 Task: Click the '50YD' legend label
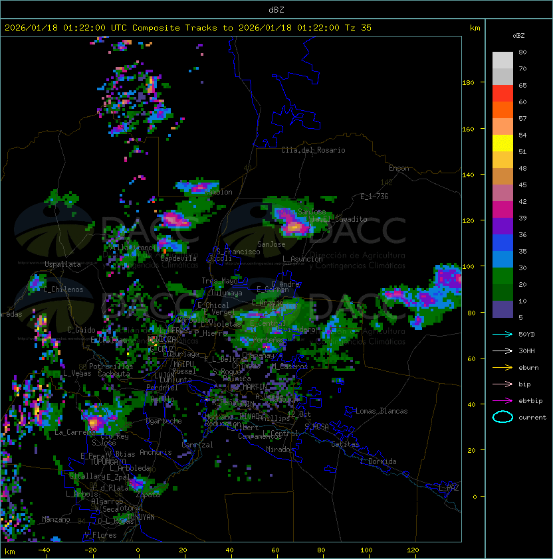526,334
